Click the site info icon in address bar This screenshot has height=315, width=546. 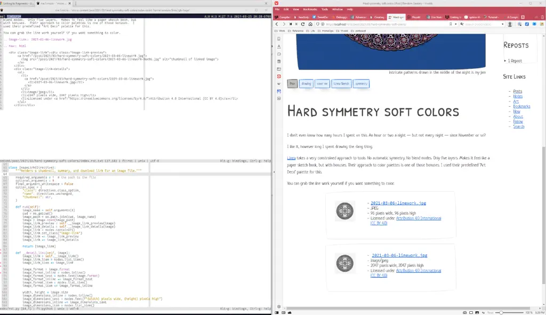pyautogui.click(x=323, y=24)
